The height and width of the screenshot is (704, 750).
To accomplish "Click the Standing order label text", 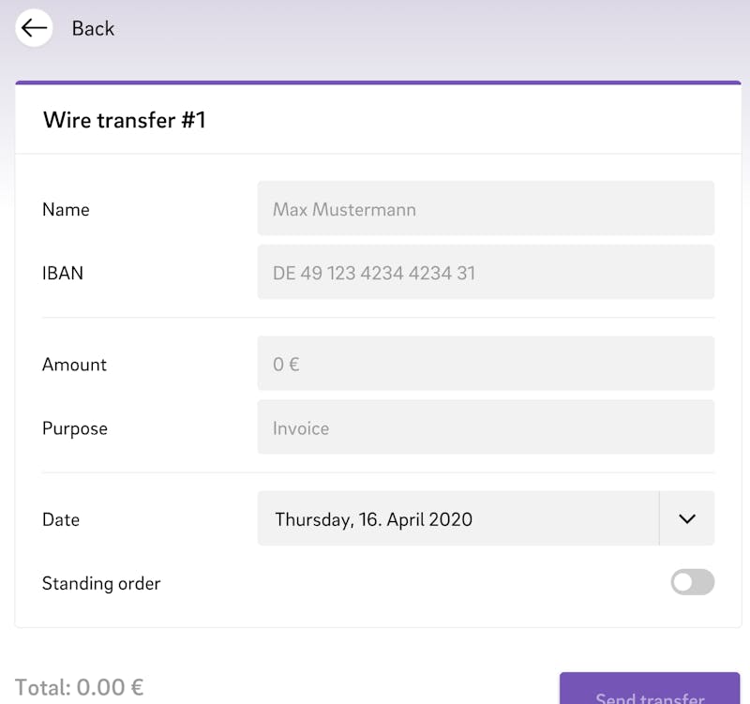I will (x=101, y=583).
